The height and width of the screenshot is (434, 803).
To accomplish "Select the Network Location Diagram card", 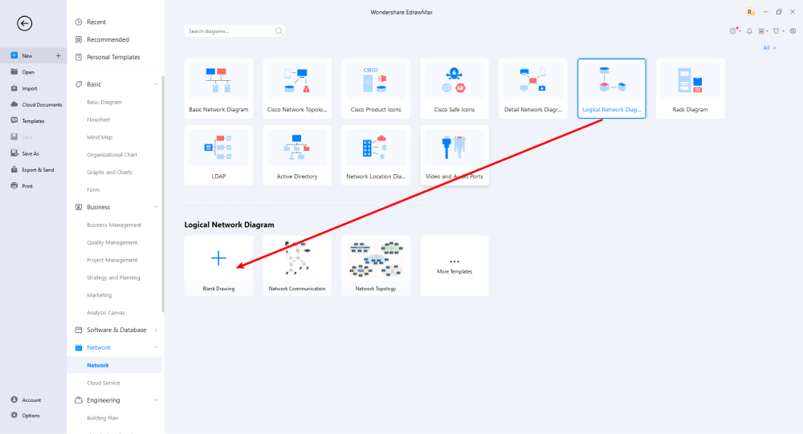I will 376,155.
